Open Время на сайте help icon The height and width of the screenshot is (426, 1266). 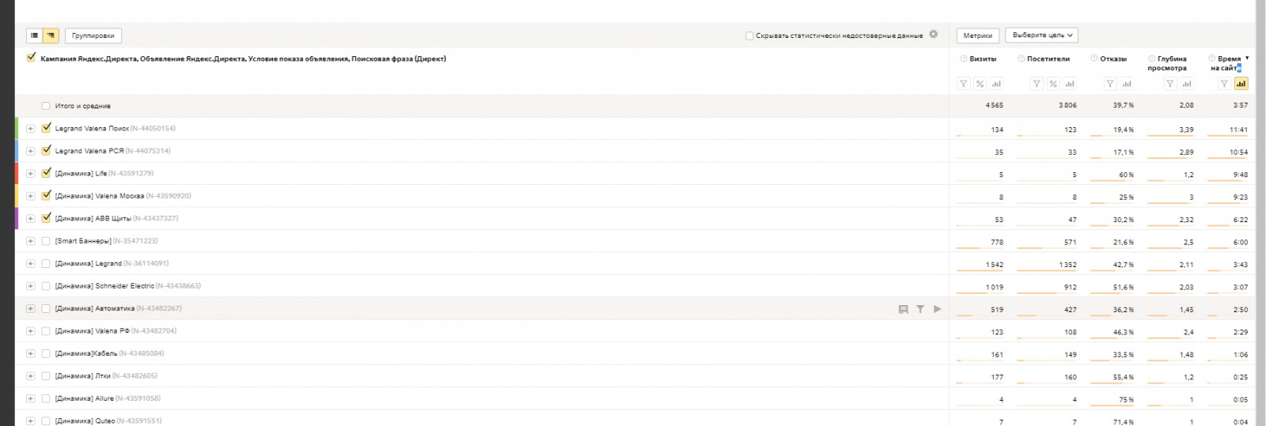(1212, 58)
